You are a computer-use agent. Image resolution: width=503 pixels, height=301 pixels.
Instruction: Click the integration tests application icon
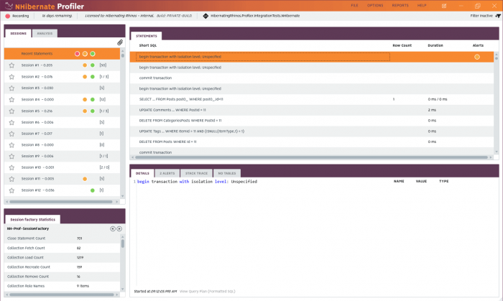[206, 16]
